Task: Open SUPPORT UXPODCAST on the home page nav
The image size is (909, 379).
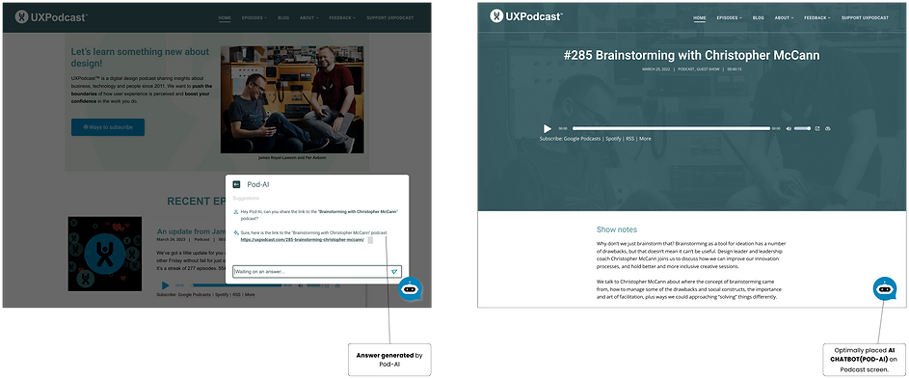Action: [390, 18]
